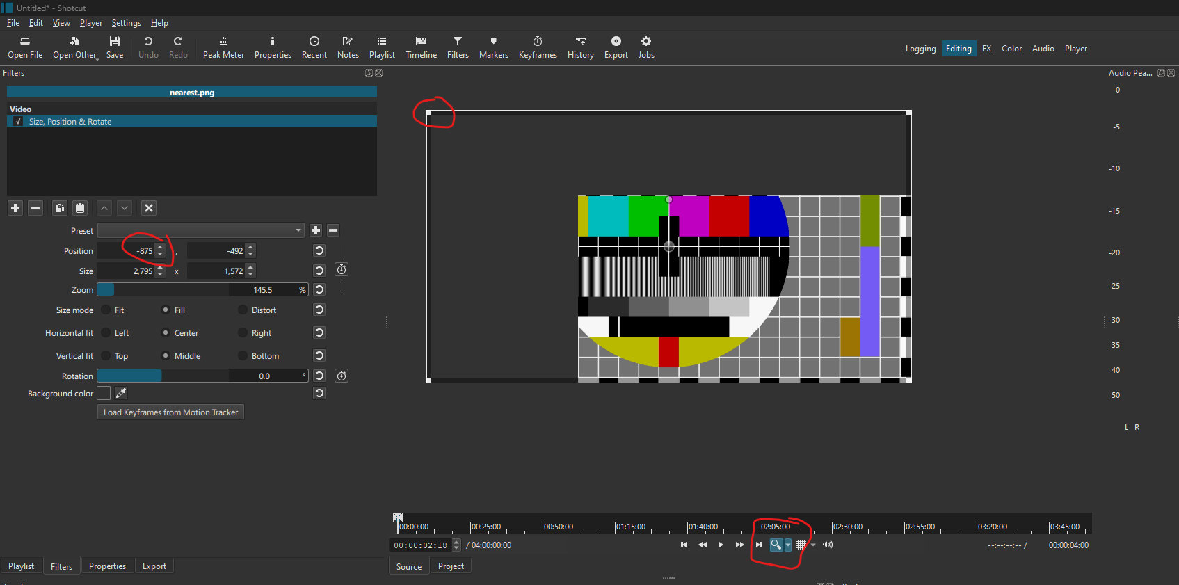Click the Background color swatch

(x=104, y=393)
